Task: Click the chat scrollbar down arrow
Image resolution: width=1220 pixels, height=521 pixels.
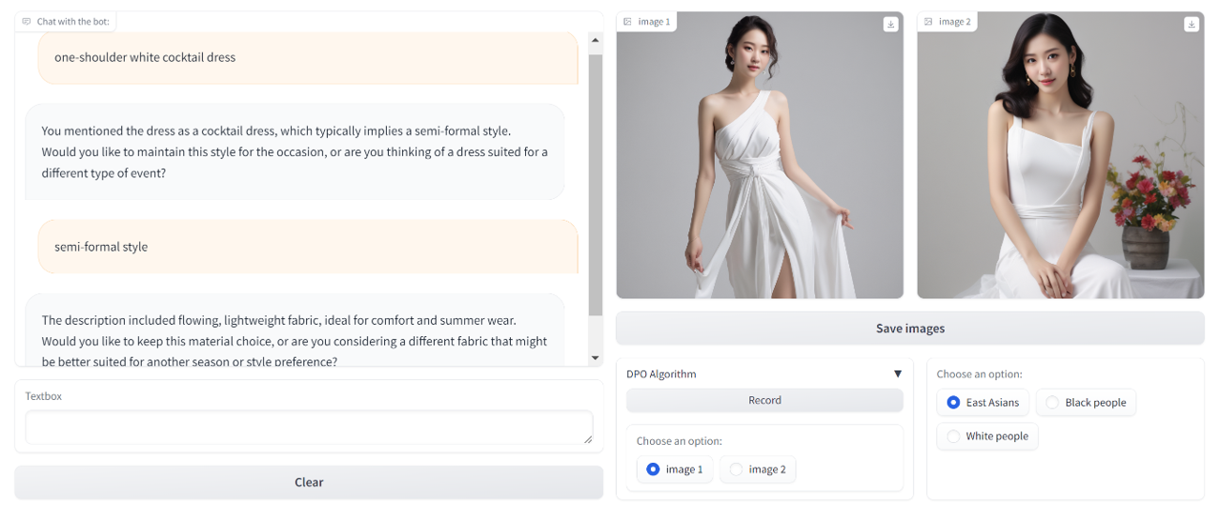Action: 596,358
